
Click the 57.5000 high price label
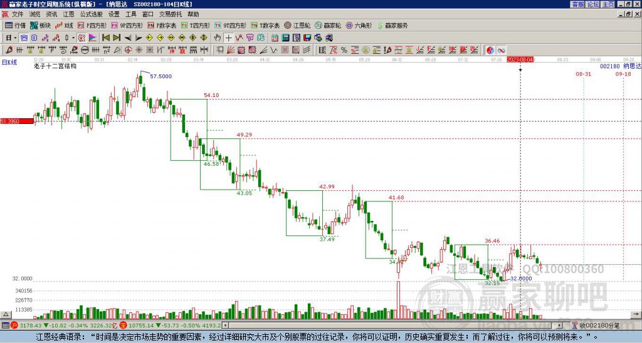161,76
